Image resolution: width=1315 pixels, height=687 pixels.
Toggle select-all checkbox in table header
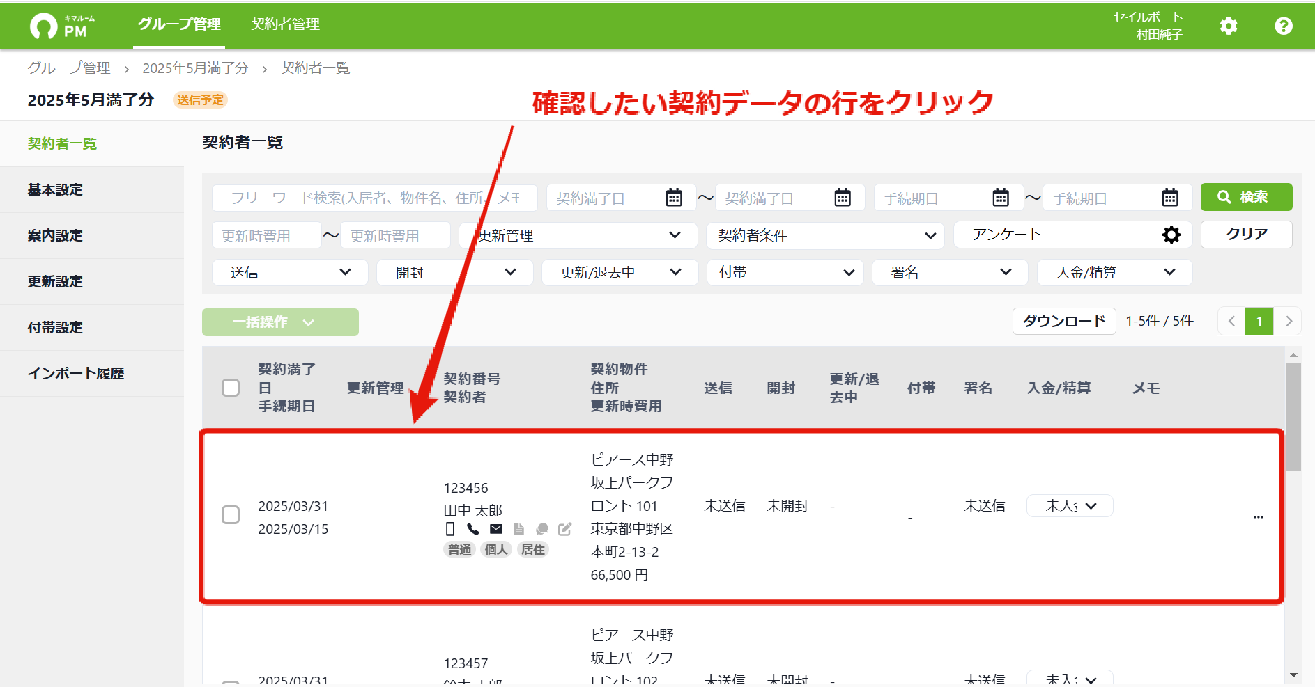click(x=231, y=388)
